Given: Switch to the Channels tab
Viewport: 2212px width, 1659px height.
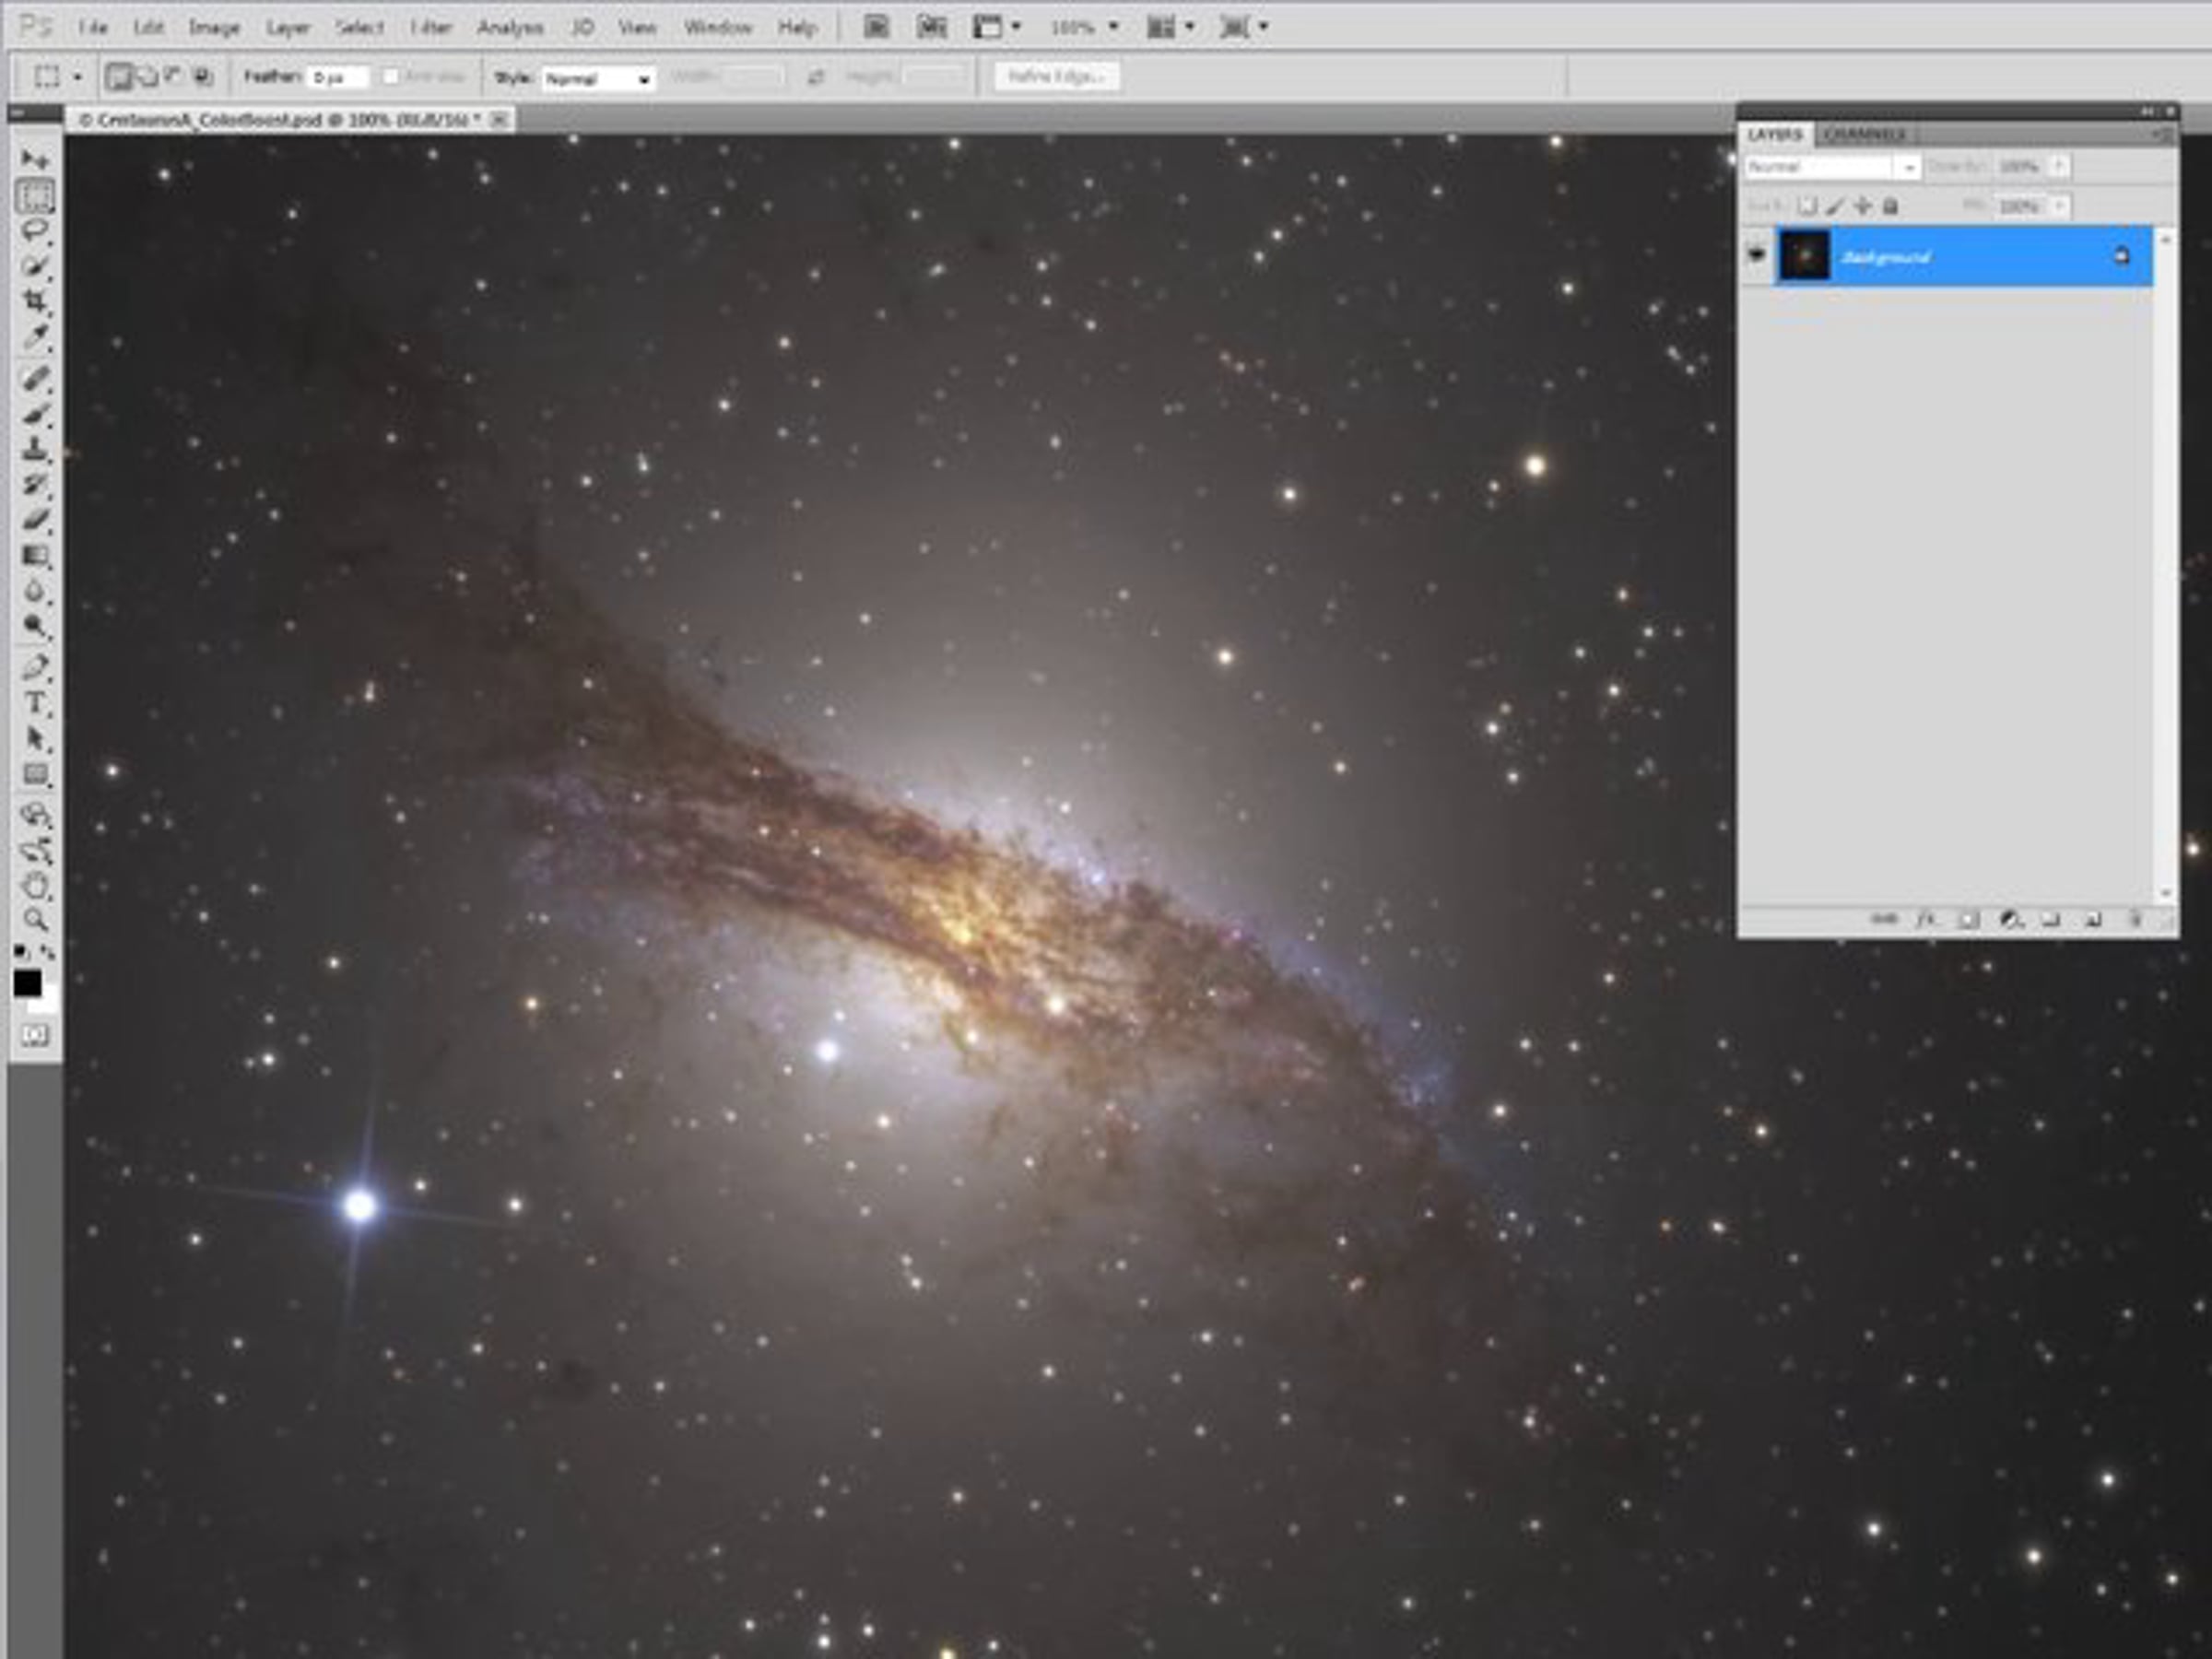Looking at the screenshot, I should tap(1864, 134).
